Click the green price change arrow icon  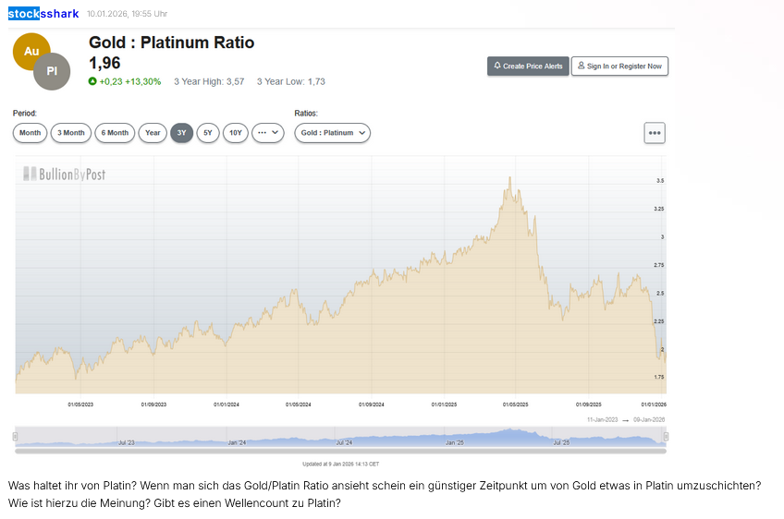point(92,81)
